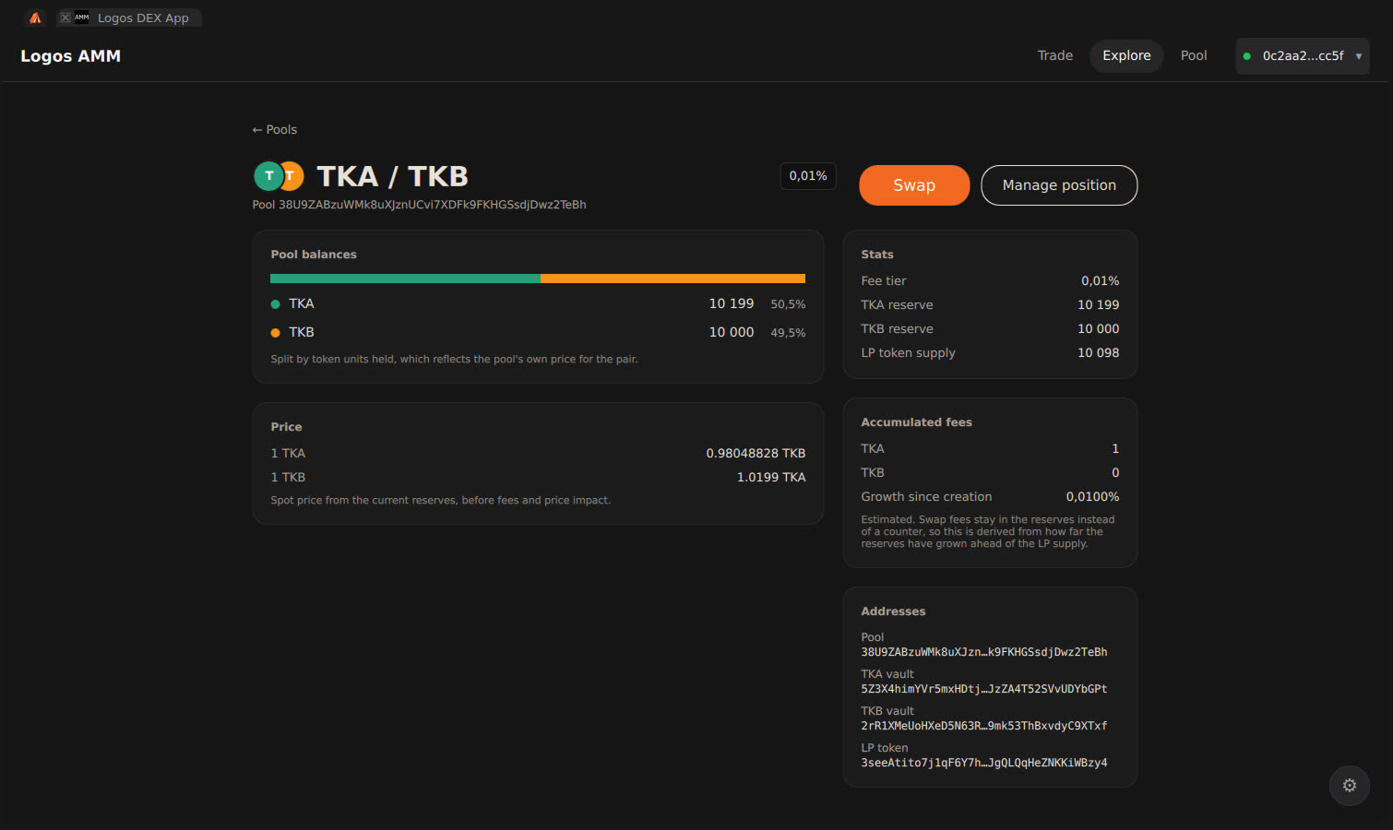The image size is (1393, 830).
Task: Click the accumulated TKA fees value 1
Action: 1115,449
